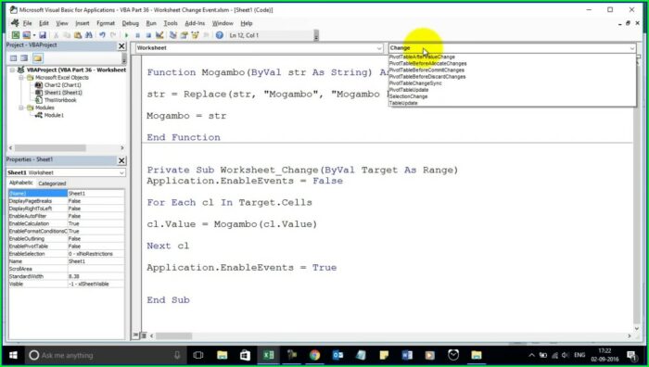Select the Procedure View toggle button
This screenshot has width=649, height=367.
[135, 335]
